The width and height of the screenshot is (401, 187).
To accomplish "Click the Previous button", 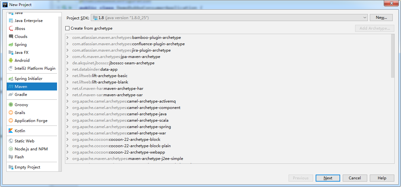I will pos(301,178).
